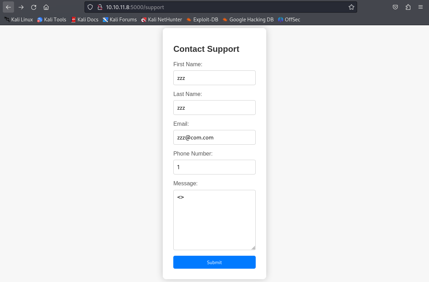Open the extensions puzzle icon
The height and width of the screenshot is (282, 429).
pos(408,7)
